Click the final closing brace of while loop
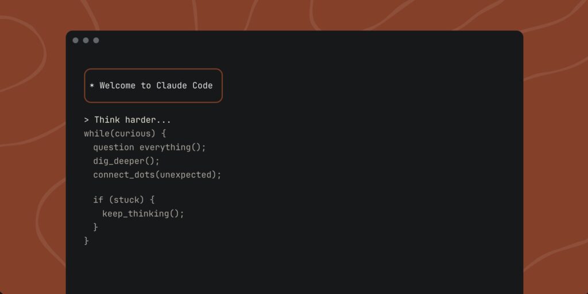The image size is (588, 294). [87, 241]
